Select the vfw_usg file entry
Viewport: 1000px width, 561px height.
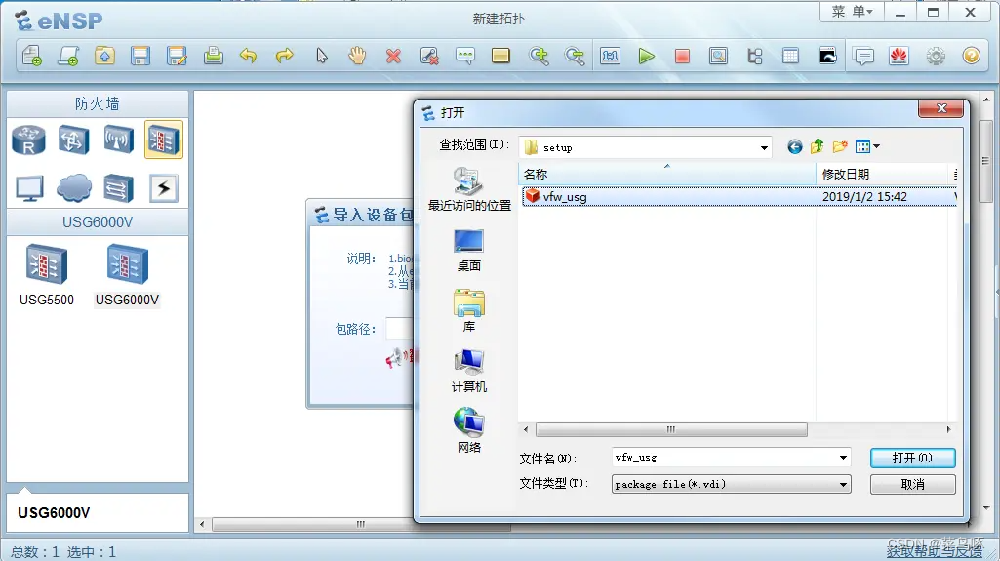pyautogui.click(x=740, y=196)
